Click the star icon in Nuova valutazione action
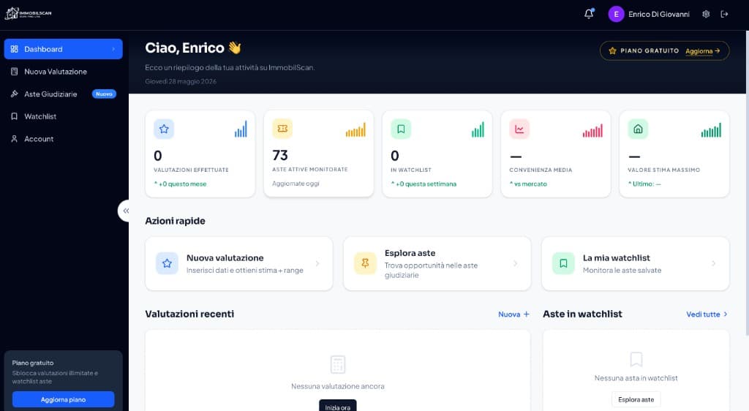The width and height of the screenshot is (749, 411). (167, 263)
